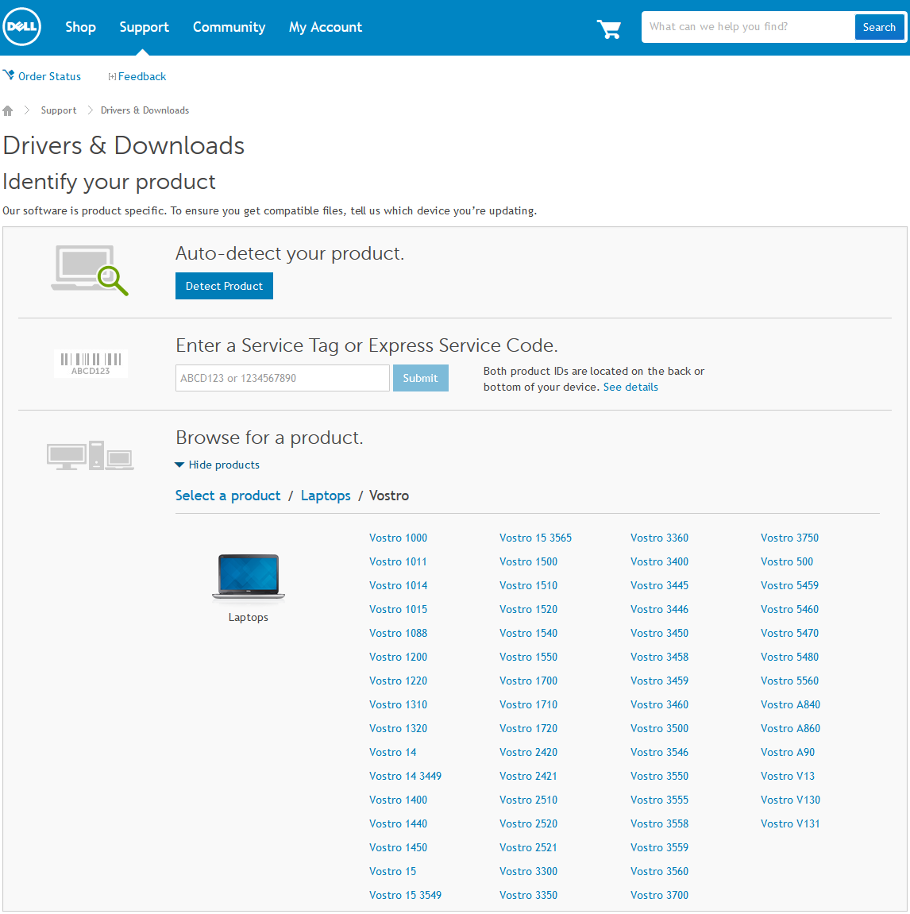Image resolution: width=910 pixels, height=914 pixels.
Task: Select Vostro 14 3449
Action: [x=405, y=776]
